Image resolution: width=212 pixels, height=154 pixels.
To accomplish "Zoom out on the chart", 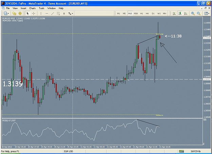I will pos(198,13).
